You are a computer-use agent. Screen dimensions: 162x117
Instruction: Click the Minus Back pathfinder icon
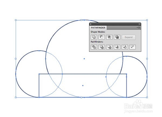pyautogui.click(x=133, y=47)
